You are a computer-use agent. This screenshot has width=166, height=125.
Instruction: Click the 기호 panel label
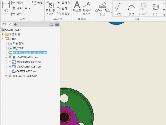(x=137, y=19)
